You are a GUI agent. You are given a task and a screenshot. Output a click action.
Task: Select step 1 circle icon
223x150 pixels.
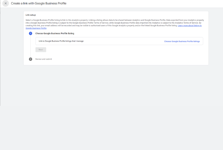pyautogui.click(x=31, y=33)
